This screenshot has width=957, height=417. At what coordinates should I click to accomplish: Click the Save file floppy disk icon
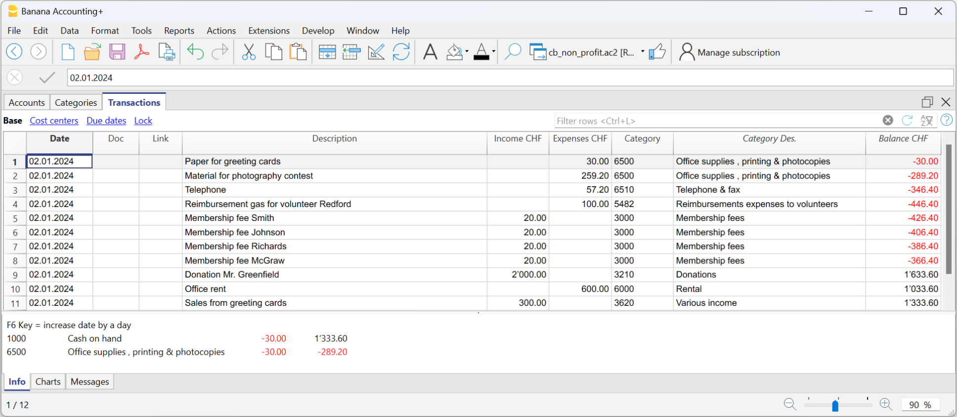coord(117,52)
